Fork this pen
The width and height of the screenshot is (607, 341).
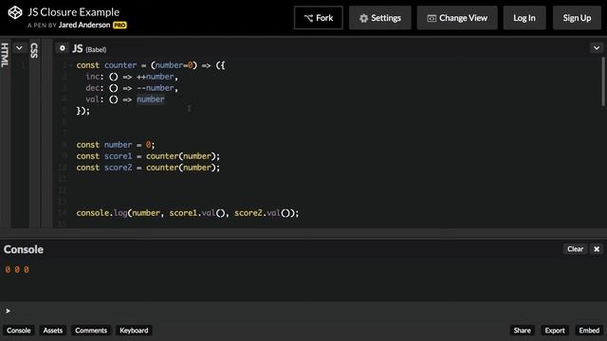[319, 18]
